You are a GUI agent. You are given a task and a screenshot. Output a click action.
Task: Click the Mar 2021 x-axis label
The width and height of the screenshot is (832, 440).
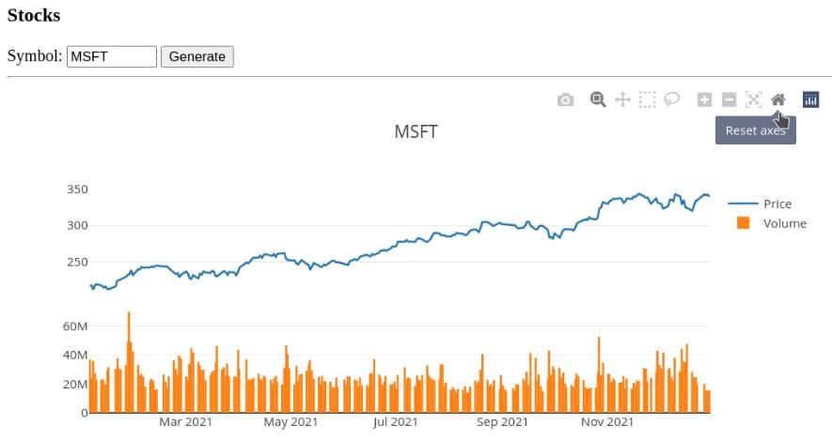click(185, 422)
